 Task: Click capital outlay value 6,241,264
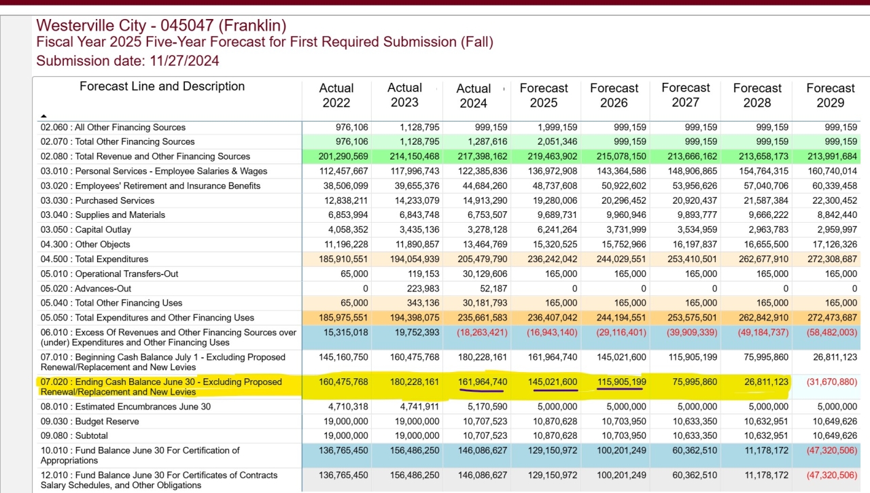coord(557,230)
